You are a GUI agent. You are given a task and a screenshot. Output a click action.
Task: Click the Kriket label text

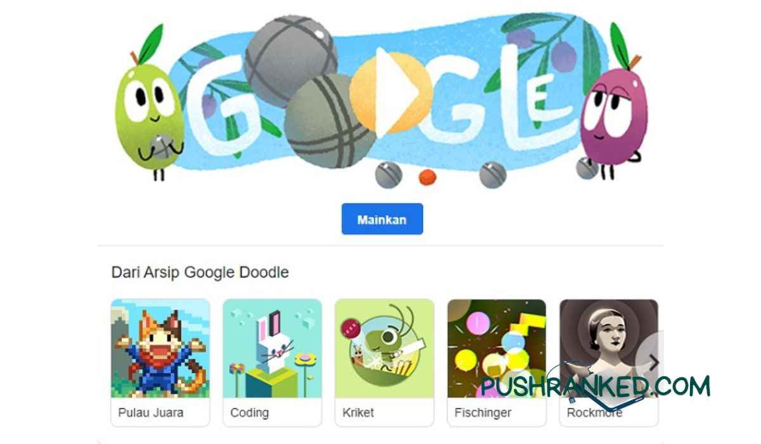click(x=358, y=412)
